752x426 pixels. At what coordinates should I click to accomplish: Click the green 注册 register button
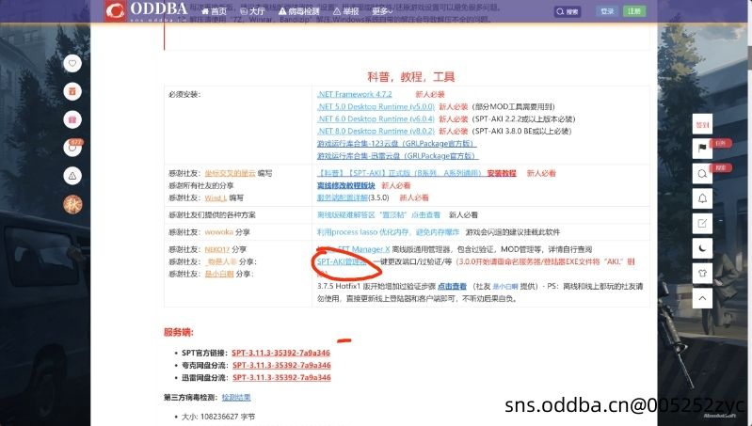click(634, 11)
